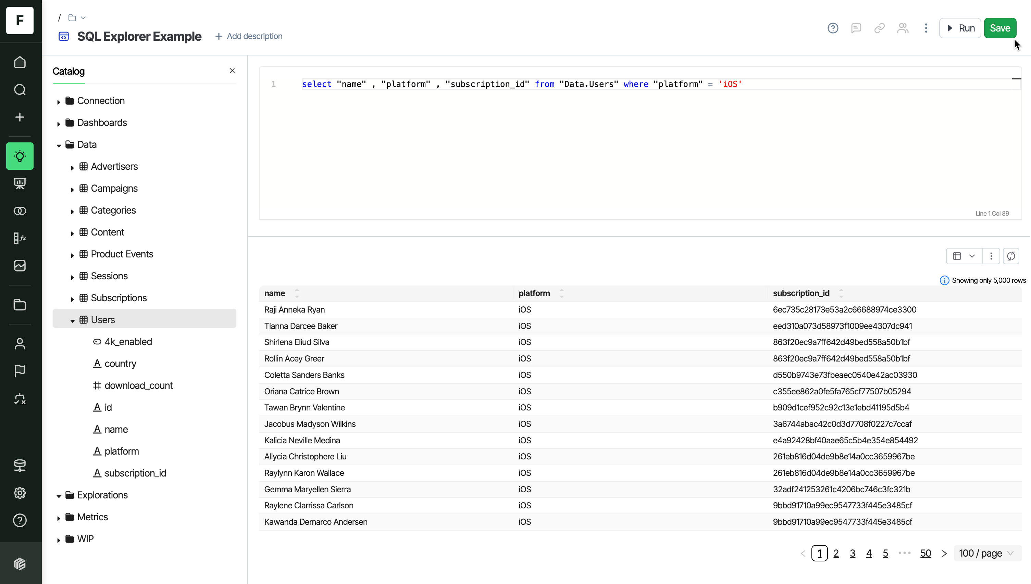
Task: Open results table more options dots
Action: click(991, 256)
